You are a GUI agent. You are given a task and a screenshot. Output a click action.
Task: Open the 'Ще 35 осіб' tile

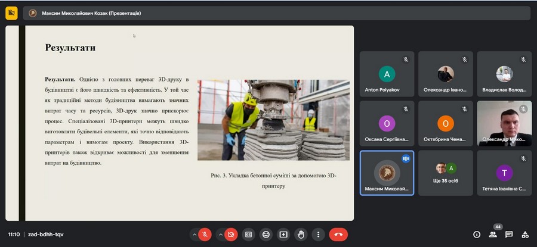[445, 173]
